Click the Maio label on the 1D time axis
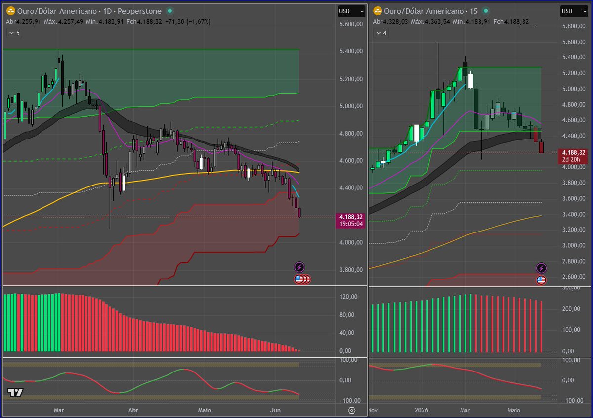The height and width of the screenshot is (418, 593). click(x=204, y=410)
